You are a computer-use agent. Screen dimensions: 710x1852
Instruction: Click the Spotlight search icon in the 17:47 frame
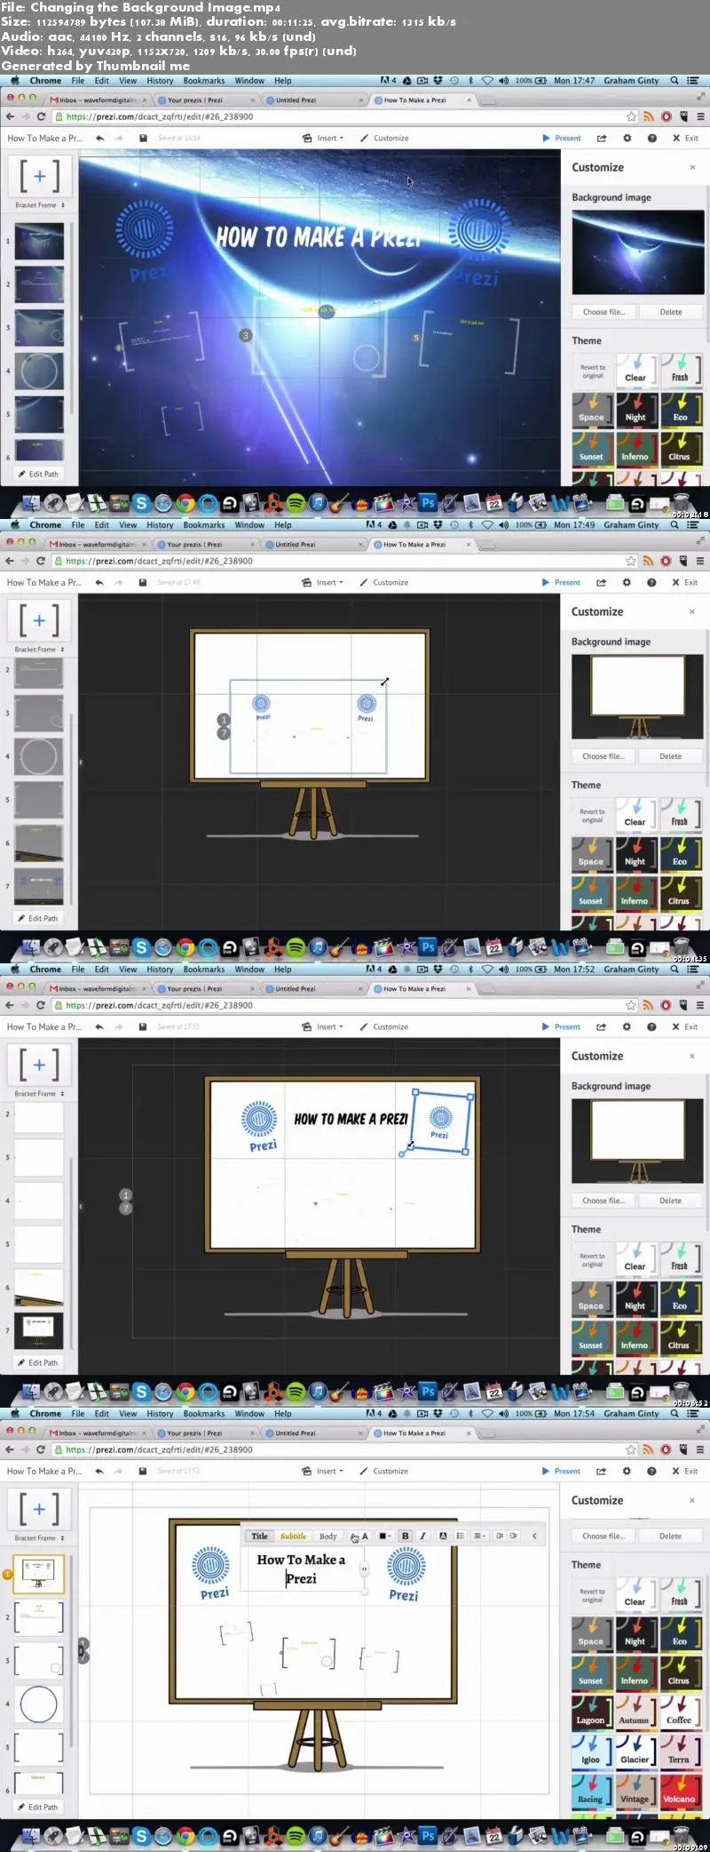click(x=674, y=80)
